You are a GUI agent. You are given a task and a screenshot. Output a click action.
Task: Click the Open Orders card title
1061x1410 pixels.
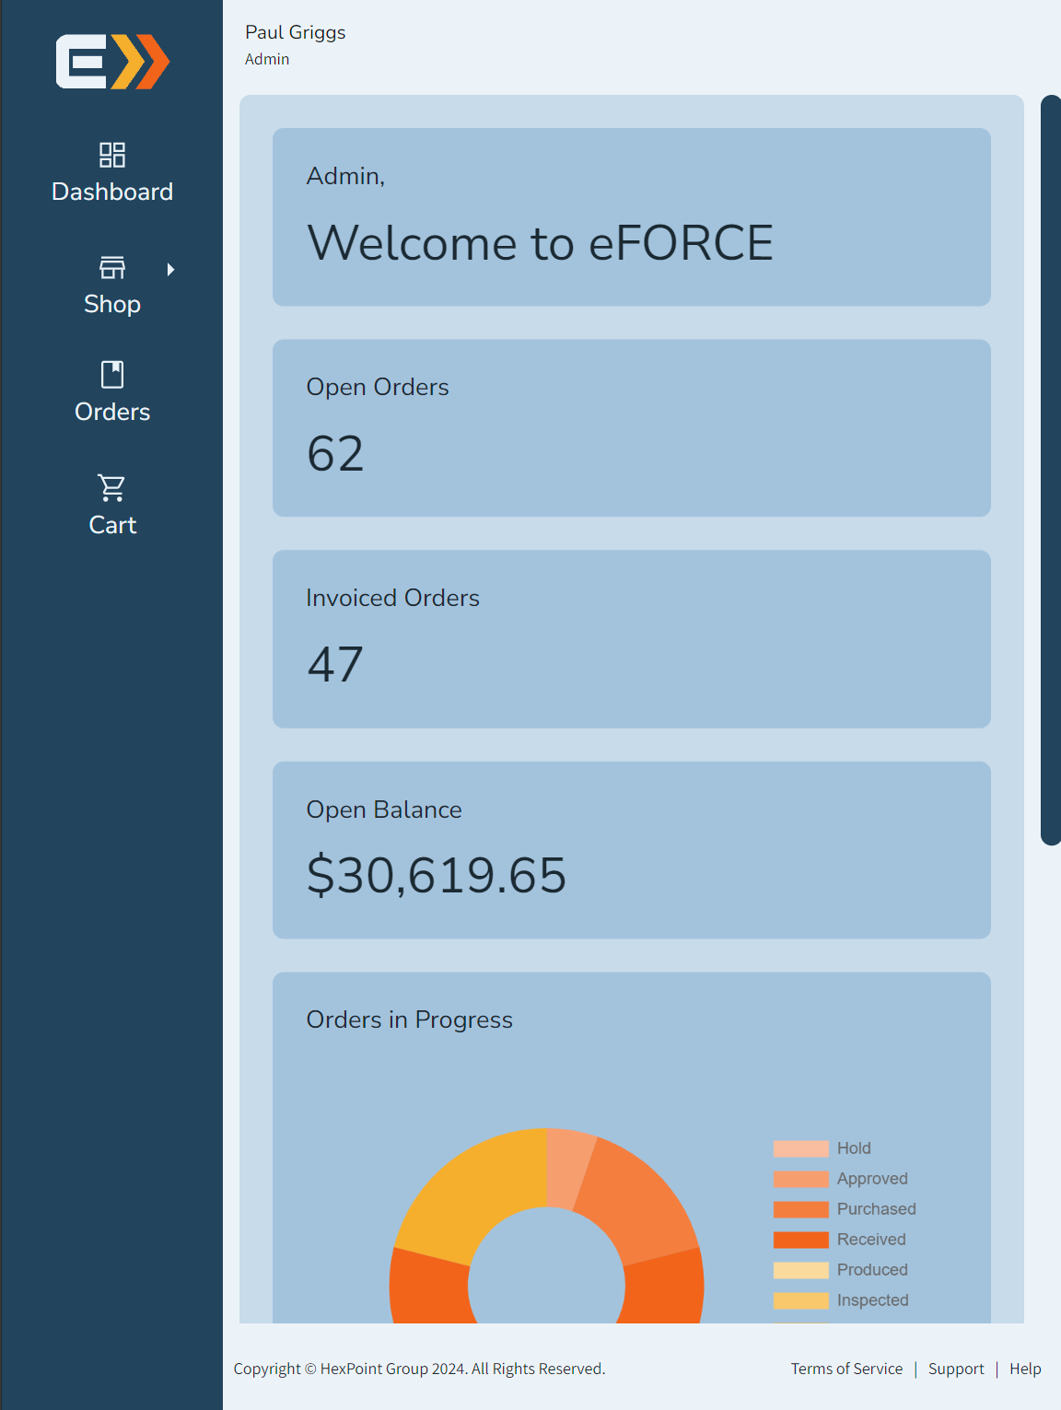coord(378,388)
